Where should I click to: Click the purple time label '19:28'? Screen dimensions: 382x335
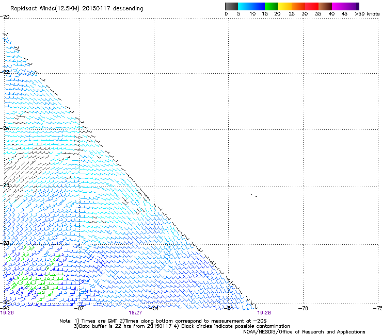(264, 313)
